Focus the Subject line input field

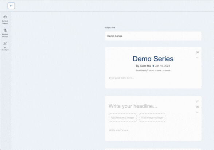(153, 36)
